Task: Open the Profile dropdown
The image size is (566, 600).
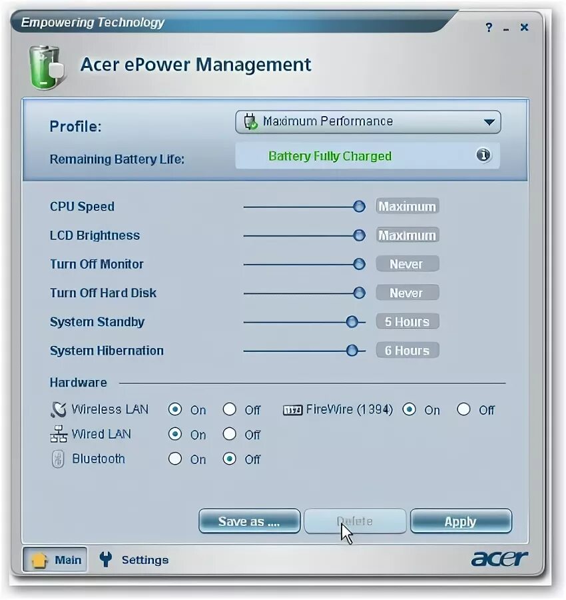Action: click(368, 121)
